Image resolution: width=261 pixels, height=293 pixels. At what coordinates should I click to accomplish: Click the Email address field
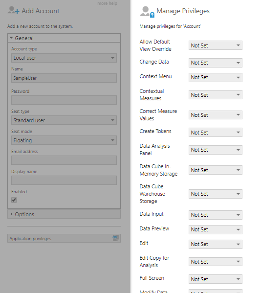point(64,160)
